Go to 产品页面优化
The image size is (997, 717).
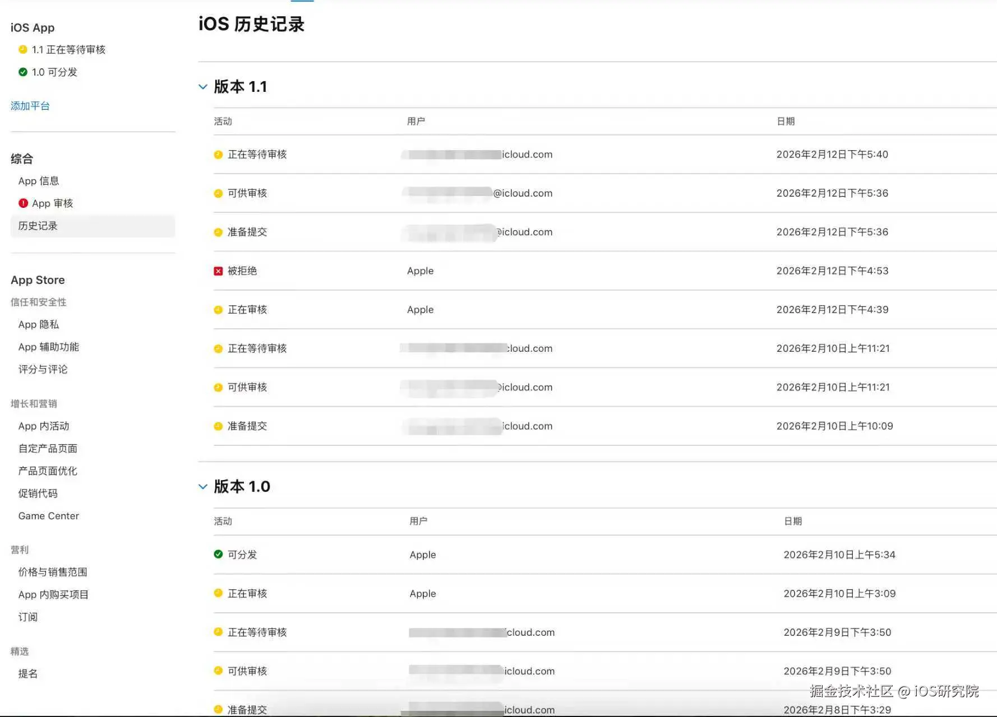48,471
